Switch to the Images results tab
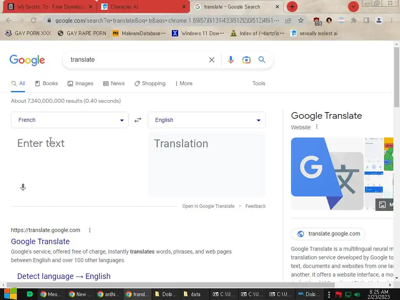This screenshot has width=400, height=300. pyautogui.click(x=80, y=84)
